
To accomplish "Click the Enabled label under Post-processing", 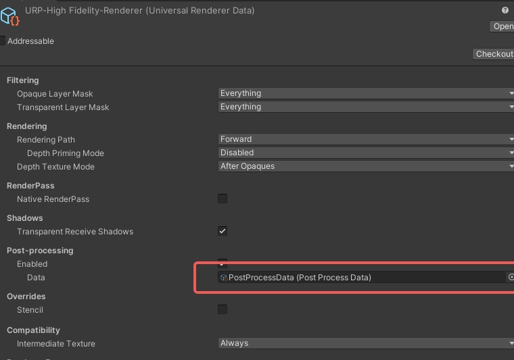I will [x=32, y=264].
